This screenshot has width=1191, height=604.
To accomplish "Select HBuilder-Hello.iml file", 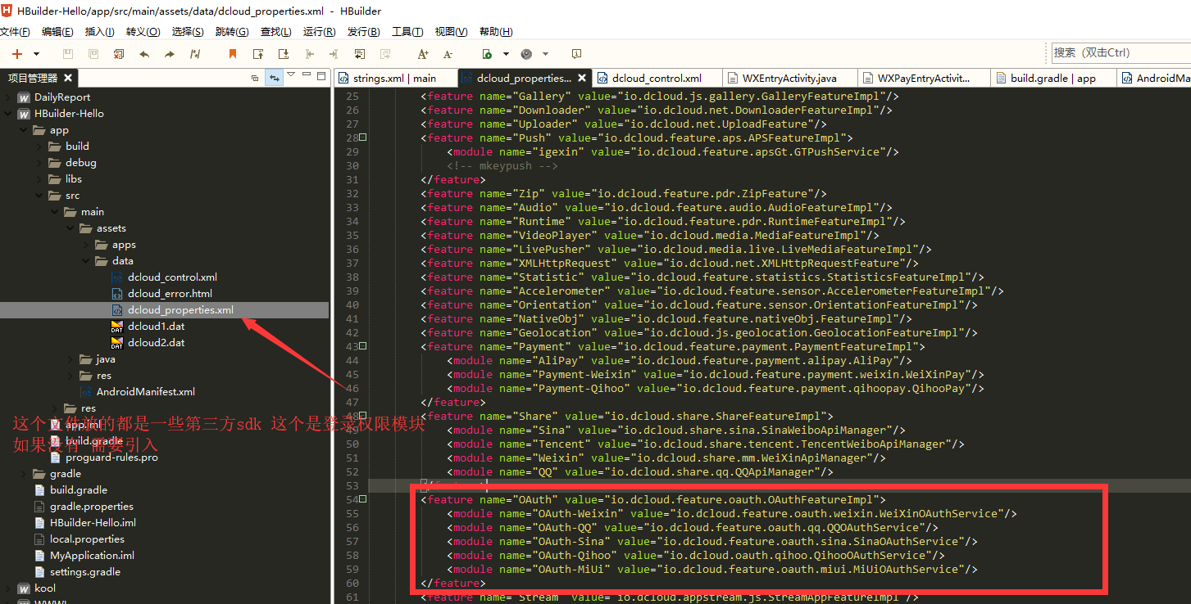I will [x=93, y=523].
